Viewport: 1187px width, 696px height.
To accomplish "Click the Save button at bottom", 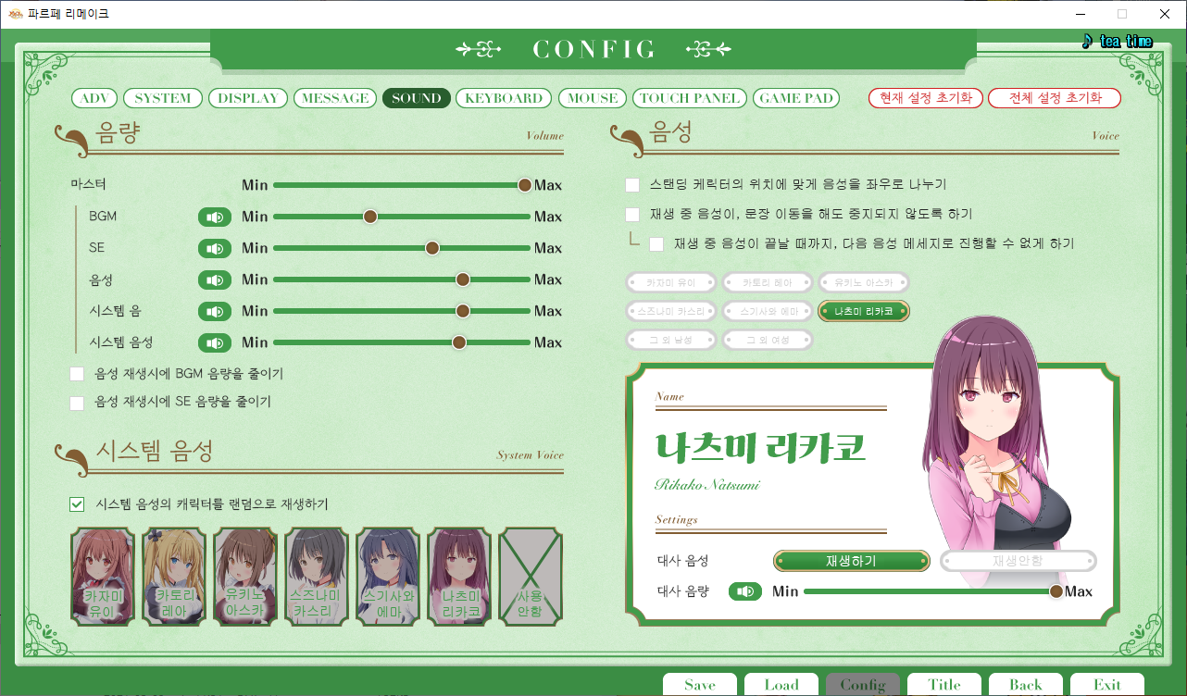I will coord(700,684).
